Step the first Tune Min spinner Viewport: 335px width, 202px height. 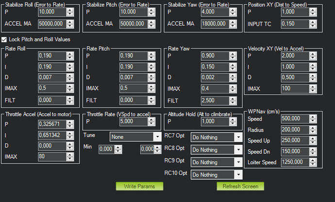click(118, 149)
